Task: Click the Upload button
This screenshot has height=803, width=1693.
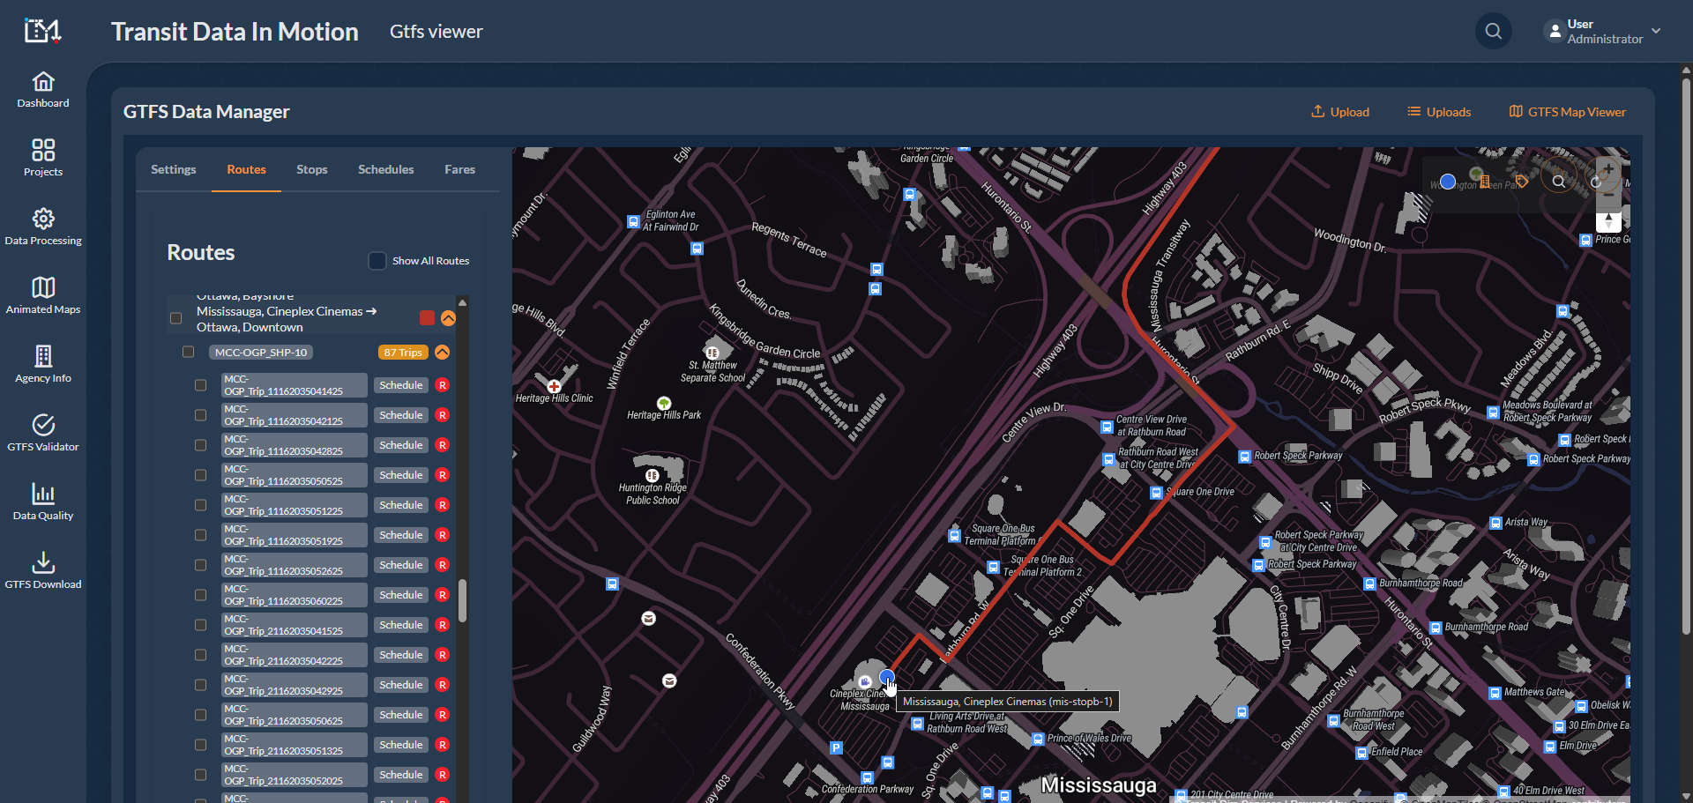Action: (1340, 112)
